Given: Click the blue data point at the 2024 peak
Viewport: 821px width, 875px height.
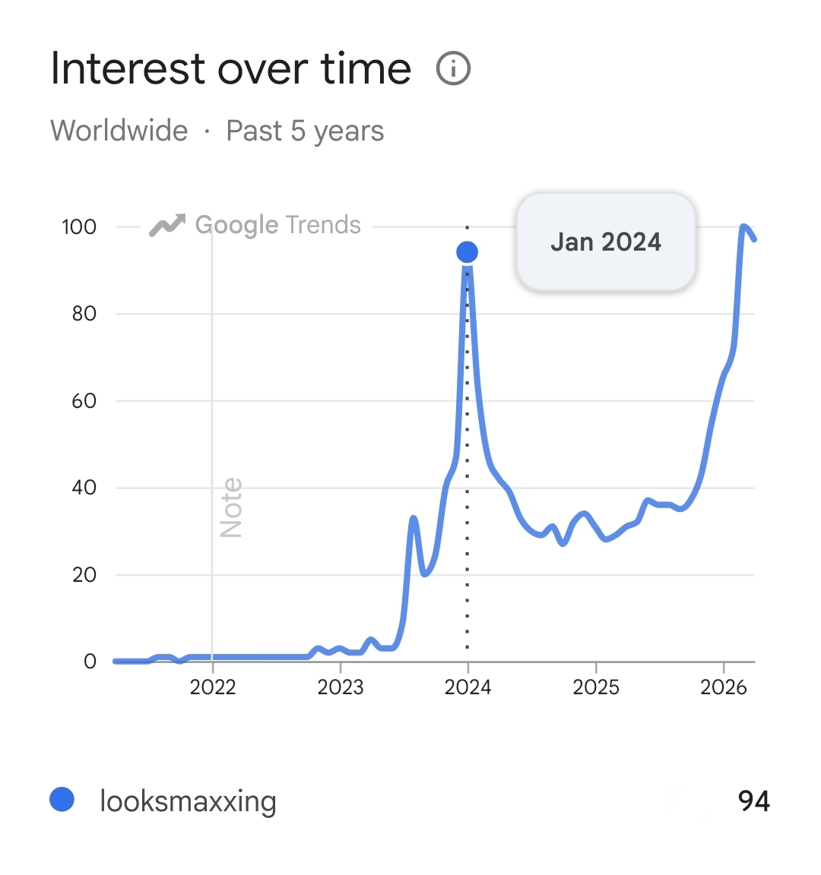Looking at the screenshot, I should [467, 252].
